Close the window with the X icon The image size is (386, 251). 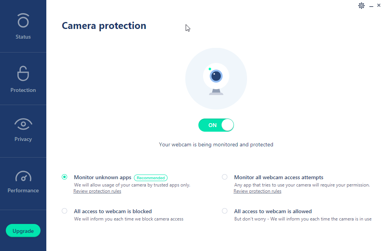click(x=379, y=5)
